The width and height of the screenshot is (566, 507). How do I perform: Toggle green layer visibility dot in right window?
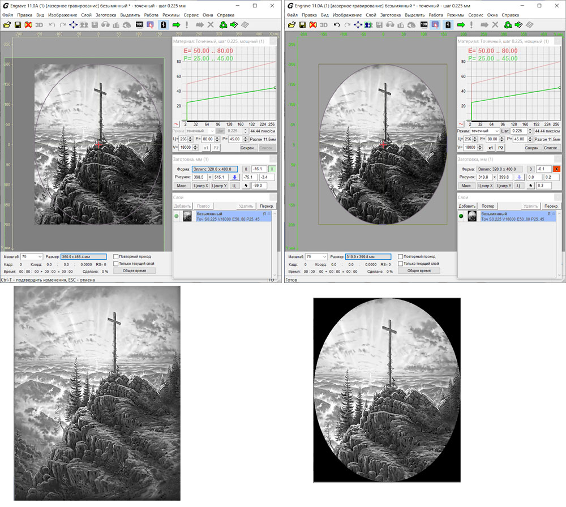coord(460,216)
